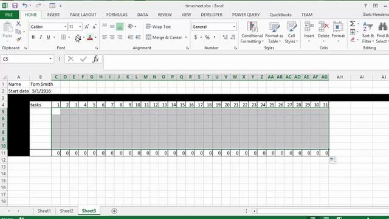This screenshot has width=389, height=219.
Task: Increase Decimal places
Action: 225,37
